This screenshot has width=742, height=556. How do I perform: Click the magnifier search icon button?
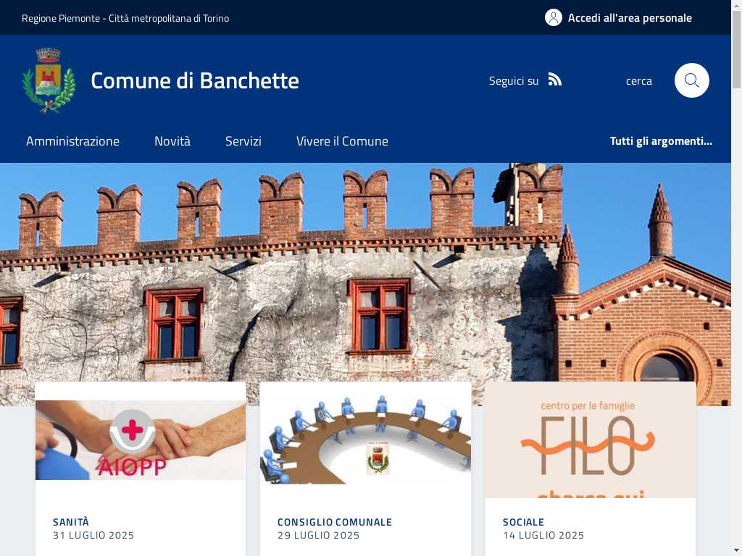(x=691, y=80)
